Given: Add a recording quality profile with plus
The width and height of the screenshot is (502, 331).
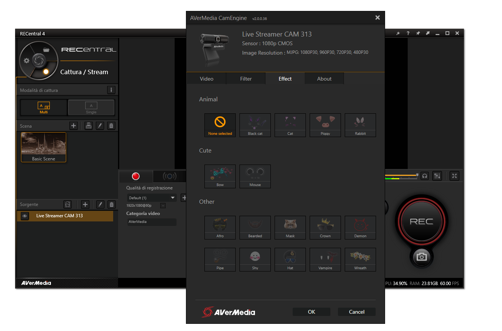Looking at the screenshot, I should tap(184, 197).
